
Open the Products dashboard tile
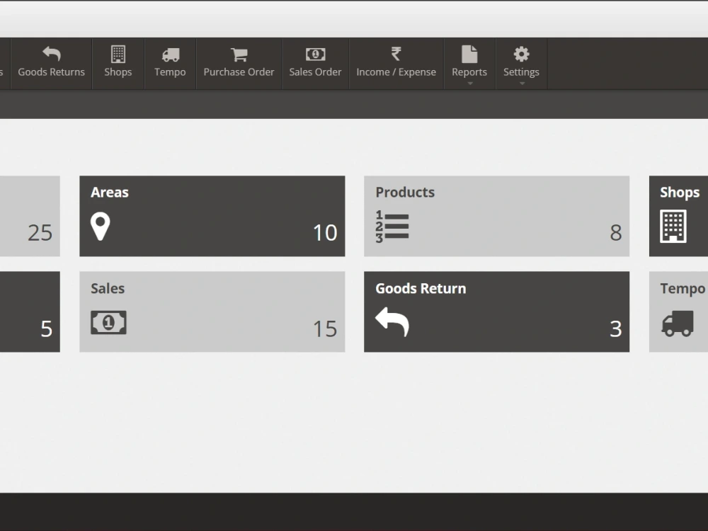pos(497,216)
